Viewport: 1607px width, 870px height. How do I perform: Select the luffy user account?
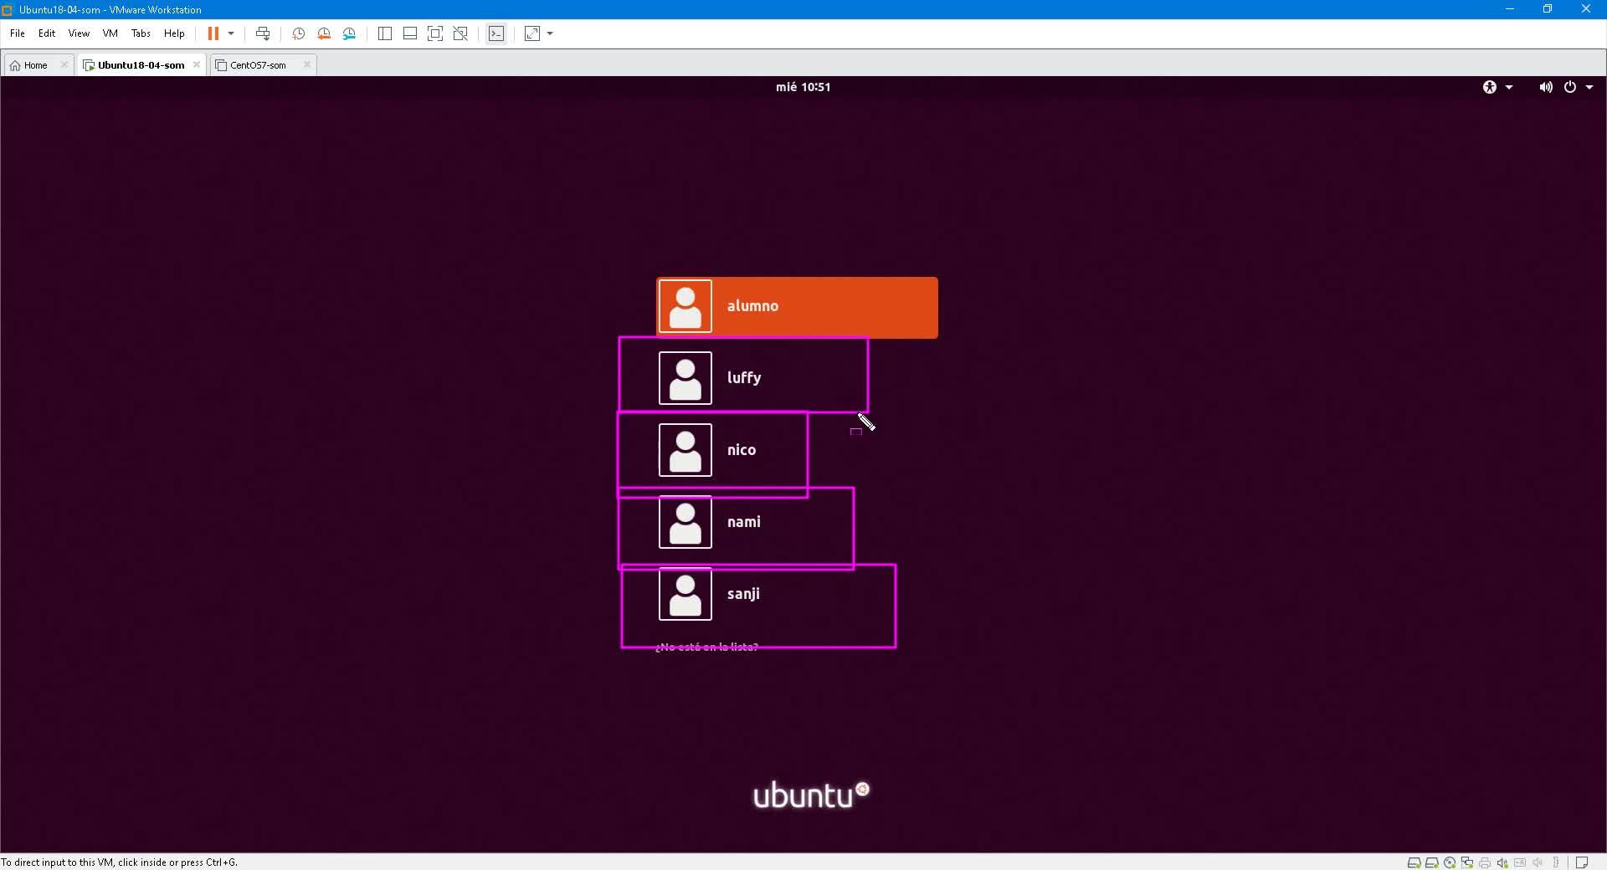(743, 378)
